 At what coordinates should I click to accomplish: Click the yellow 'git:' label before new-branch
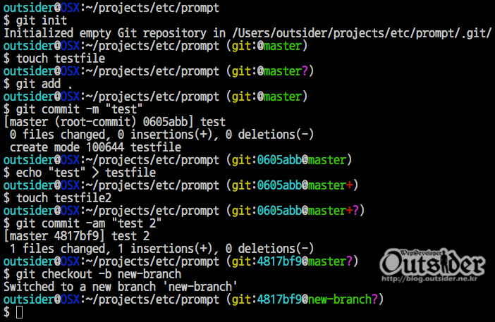pyautogui.click(x=244, y=299)
